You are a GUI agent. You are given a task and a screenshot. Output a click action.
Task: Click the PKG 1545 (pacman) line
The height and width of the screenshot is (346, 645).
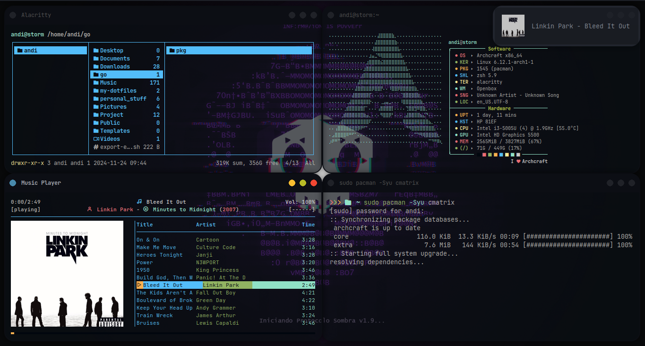(x=484, y=69)
